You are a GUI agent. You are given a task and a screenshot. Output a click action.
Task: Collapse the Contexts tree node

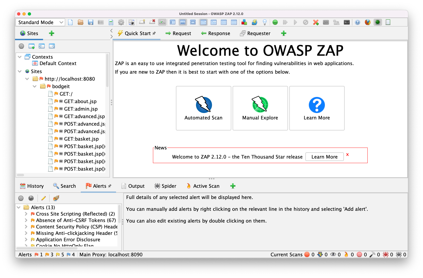tap(20, 57)
